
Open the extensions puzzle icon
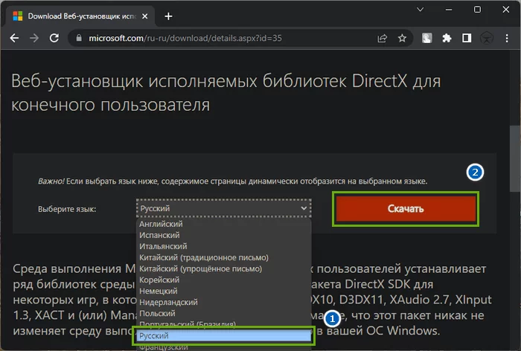pos(447,38)
